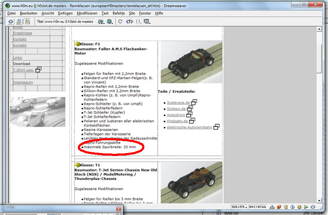Click the elektrische-Autorennbahn link
Viewport: 328px width, 215px height.
point(189,127)
